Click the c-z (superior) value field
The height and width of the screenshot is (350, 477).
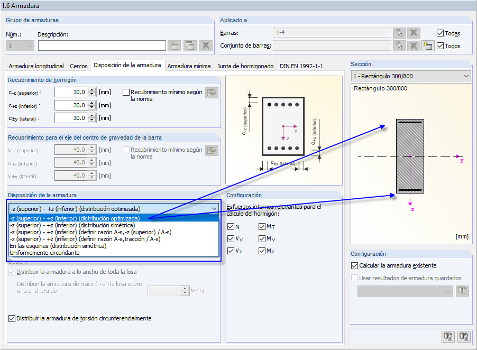71,92
